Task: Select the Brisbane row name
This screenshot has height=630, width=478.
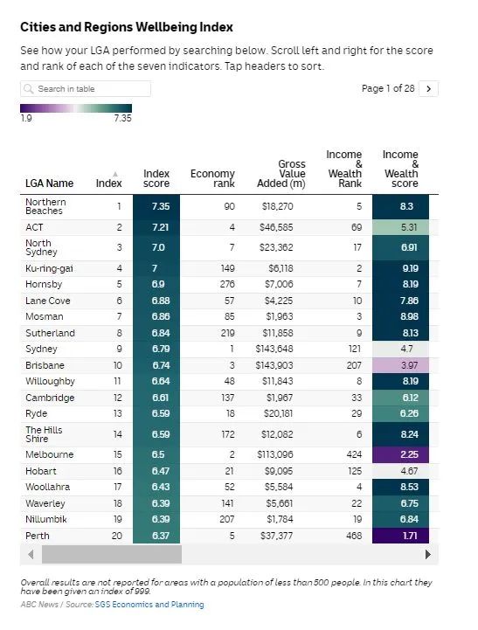Action: pyautogui.click(x=45, y=365)
